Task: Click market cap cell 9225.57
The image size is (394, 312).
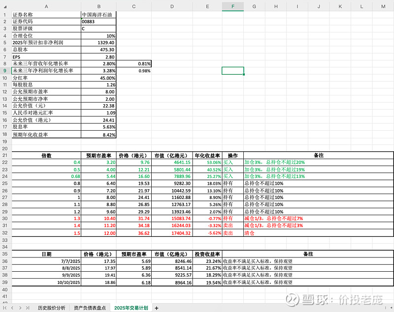Action: [x=172, y=275]
